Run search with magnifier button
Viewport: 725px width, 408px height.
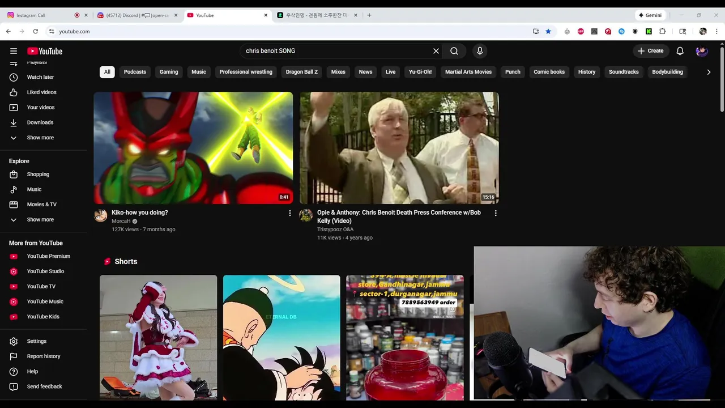coord(454,51)
